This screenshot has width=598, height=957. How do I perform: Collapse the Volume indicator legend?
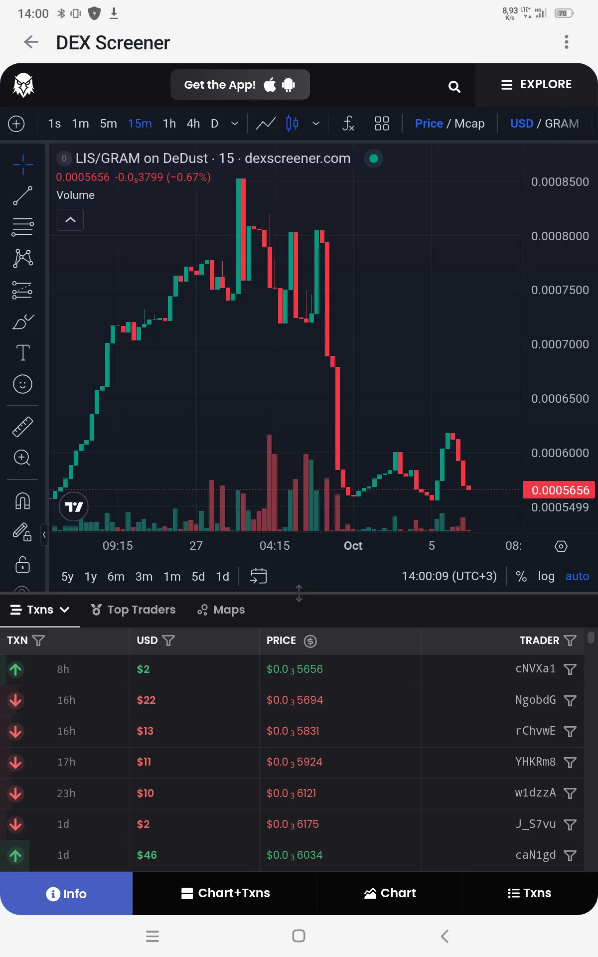tap(70, 220)
